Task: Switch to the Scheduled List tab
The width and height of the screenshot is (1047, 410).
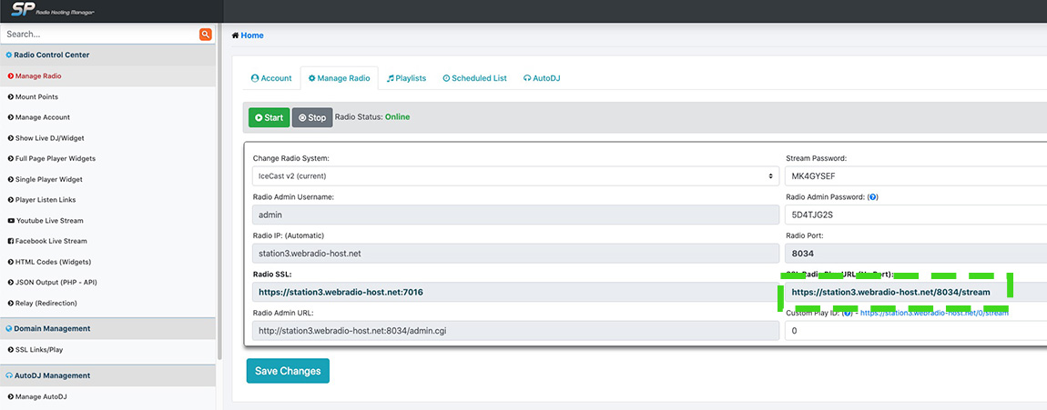Action: tap(474, 79)
